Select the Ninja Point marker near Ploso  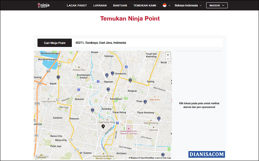pyautogui.click(x=145, y=102)
